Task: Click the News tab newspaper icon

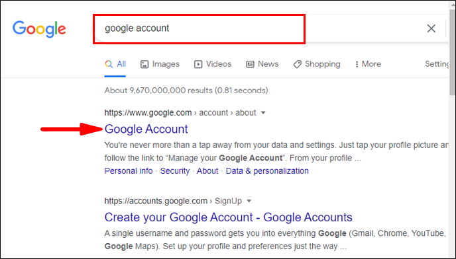Action: [250, 64]
